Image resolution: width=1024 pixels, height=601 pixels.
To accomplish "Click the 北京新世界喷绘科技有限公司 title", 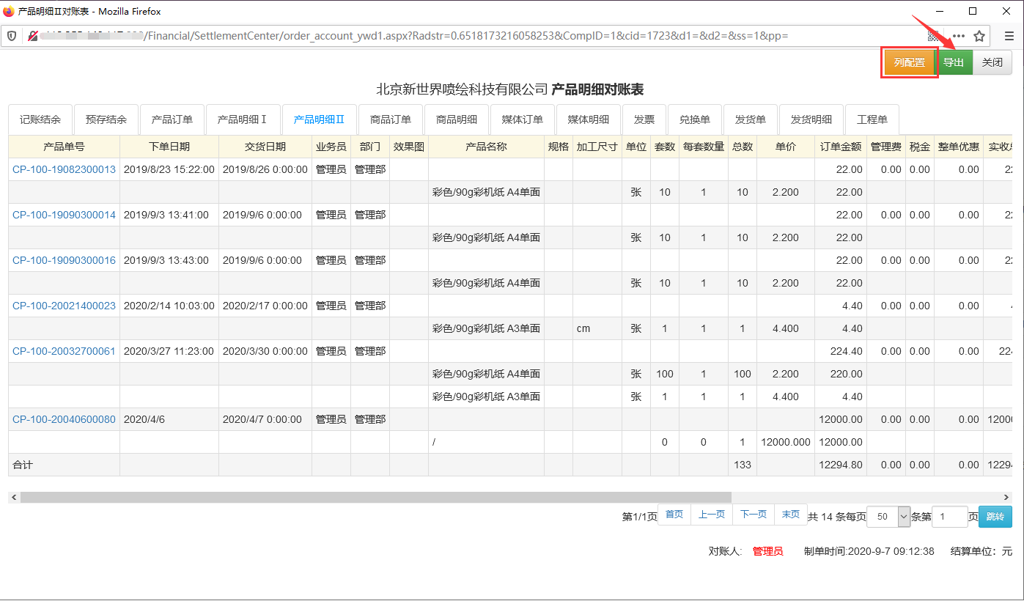I will tap(462, 89).
